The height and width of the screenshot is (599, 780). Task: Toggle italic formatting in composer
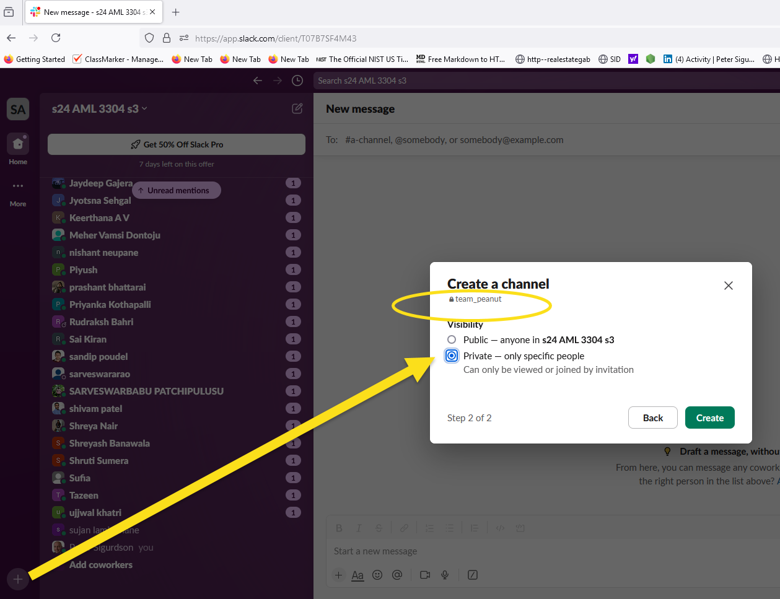[359, 528]
